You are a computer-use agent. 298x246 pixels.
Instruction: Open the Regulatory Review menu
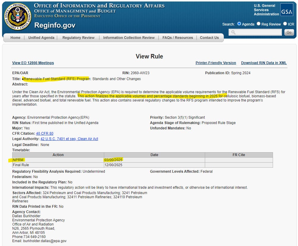click(x=78, y=38)
